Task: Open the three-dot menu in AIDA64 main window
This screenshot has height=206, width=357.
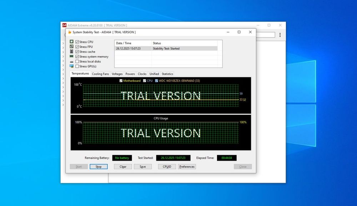Action: coord(280,35)
